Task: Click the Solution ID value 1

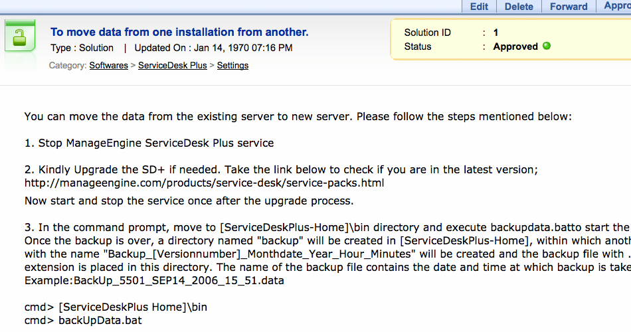Action: point(496,33)
